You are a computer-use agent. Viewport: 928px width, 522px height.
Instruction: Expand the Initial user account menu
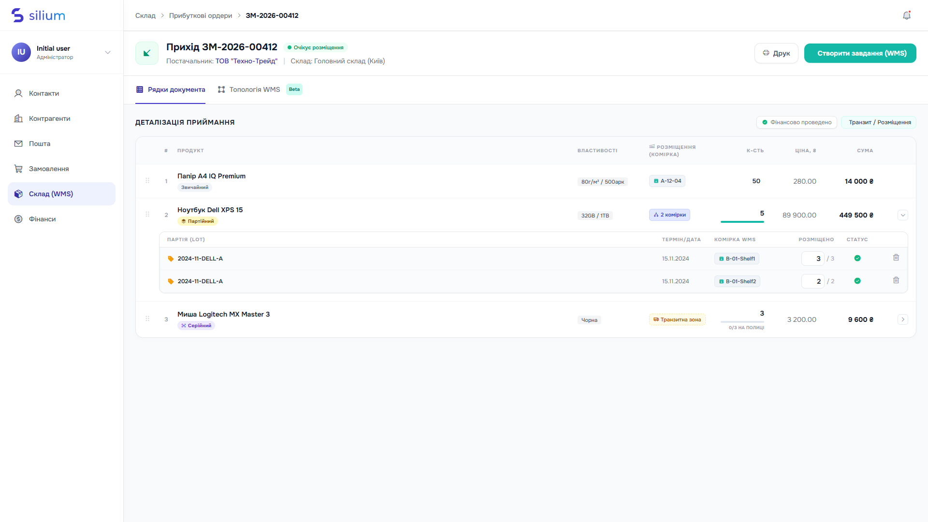(108, 52)
